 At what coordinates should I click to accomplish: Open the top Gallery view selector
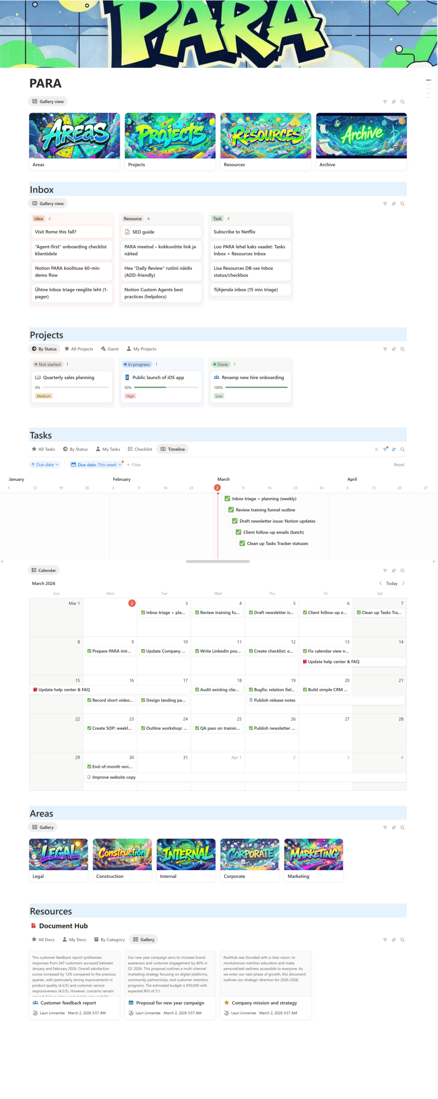pyautogui.click(x=48, y=102)
